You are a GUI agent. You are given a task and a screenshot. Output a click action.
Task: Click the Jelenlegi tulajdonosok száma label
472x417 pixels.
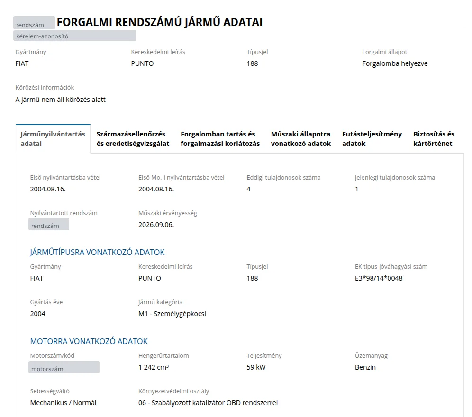pos(395,177)
